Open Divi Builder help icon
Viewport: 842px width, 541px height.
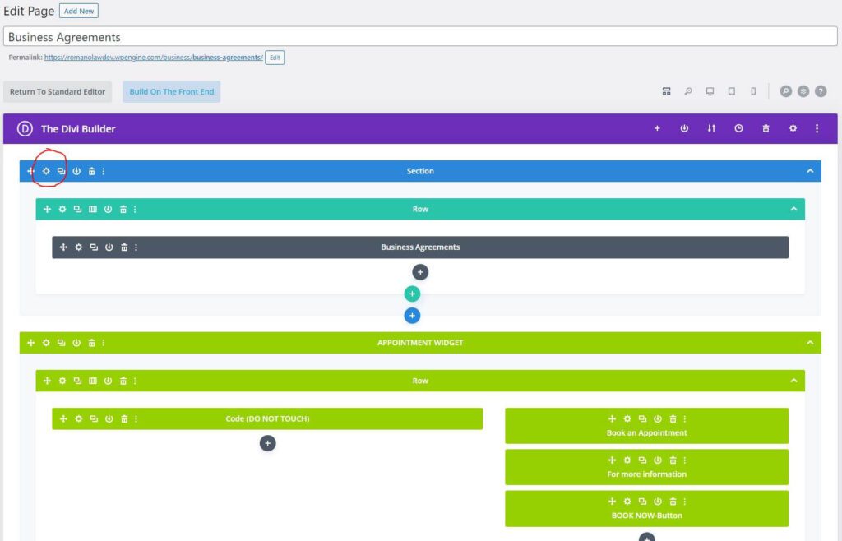point(821,92)
